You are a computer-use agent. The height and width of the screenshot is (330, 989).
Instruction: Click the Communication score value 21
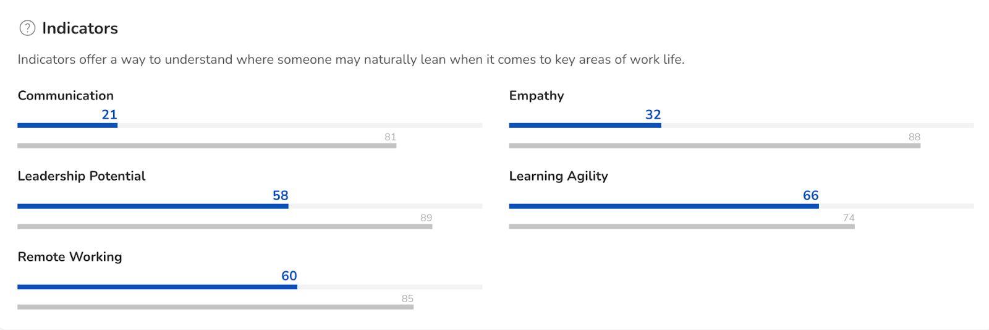pyautogui.click(x=109, y=114)
